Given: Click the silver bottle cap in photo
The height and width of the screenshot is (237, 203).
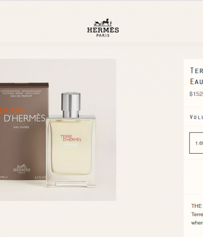Looking at the screenshot, I should (71, 104).
